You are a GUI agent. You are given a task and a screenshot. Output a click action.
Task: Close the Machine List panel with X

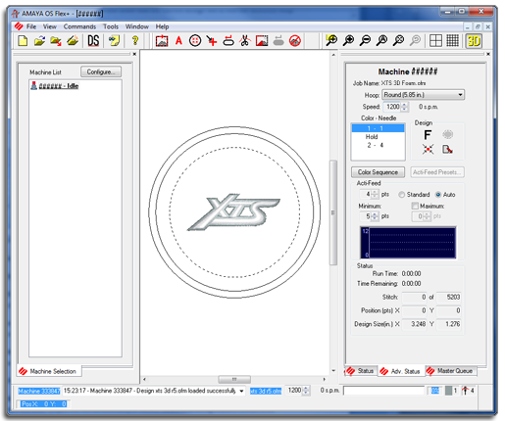click(134, 54)
